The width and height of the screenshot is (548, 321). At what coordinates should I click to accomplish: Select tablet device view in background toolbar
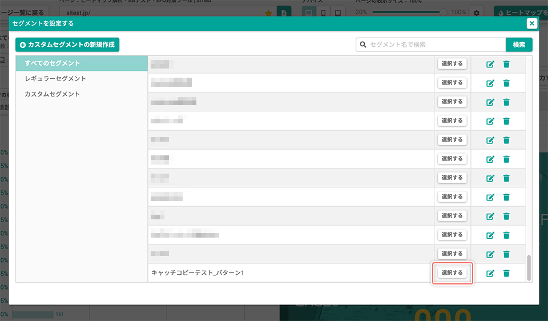tap(338, 13)
